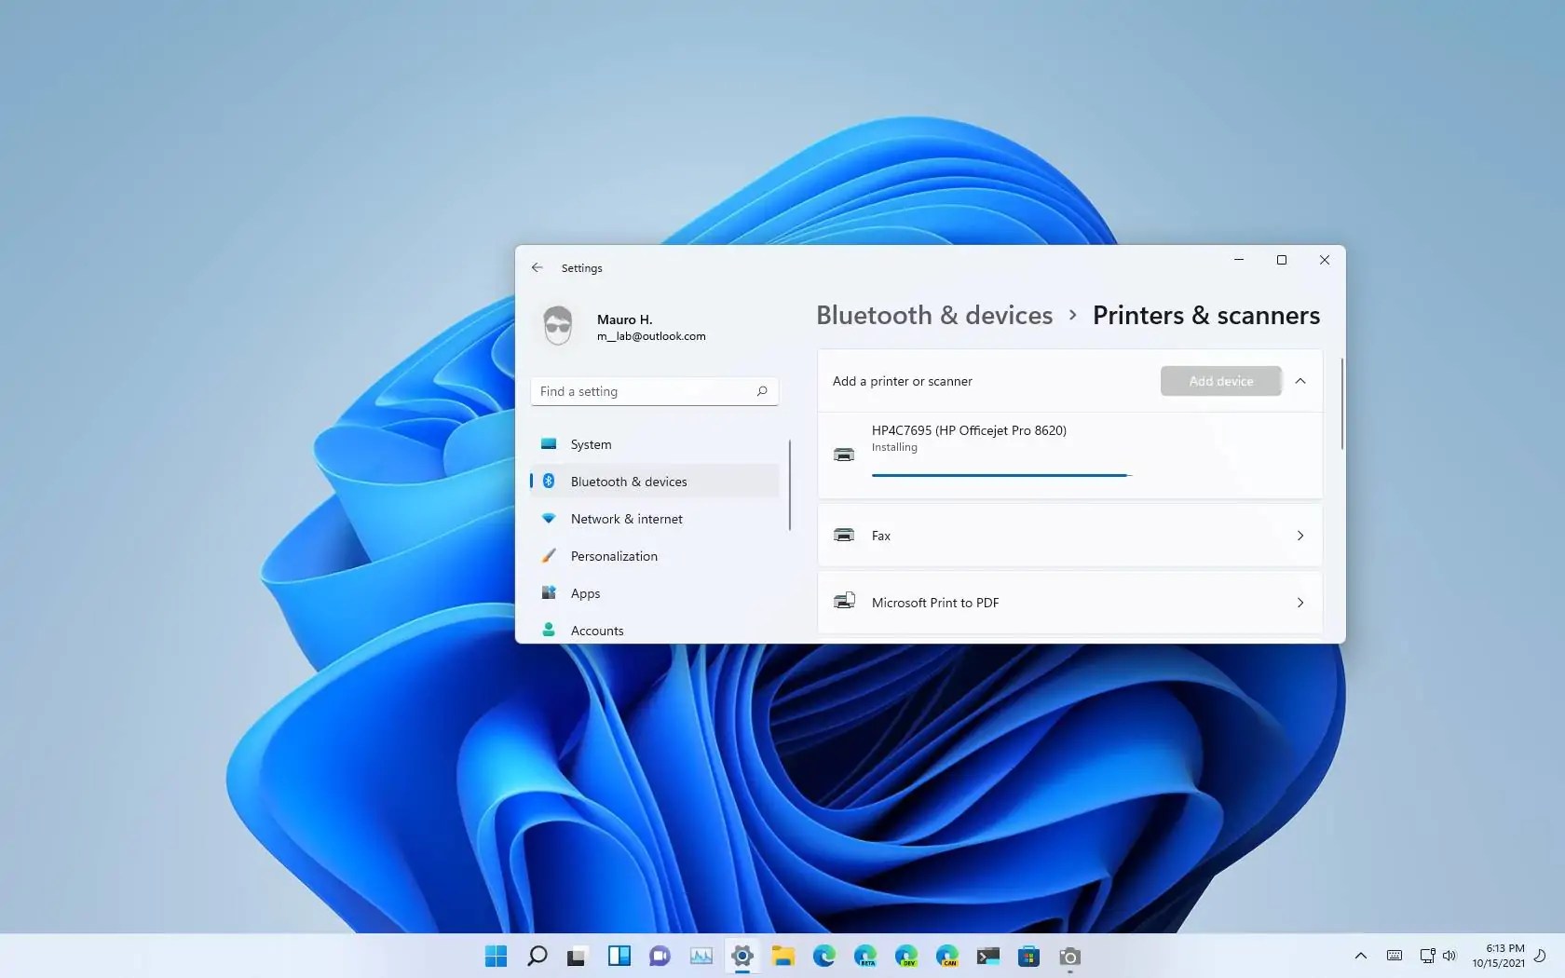Open Microsoft Store from the taskbar

point(1029,956)
